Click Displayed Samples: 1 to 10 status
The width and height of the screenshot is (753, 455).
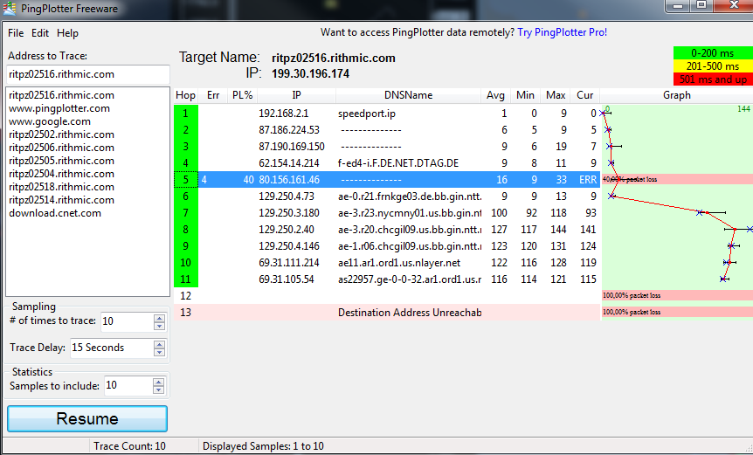tap(263, 446)
